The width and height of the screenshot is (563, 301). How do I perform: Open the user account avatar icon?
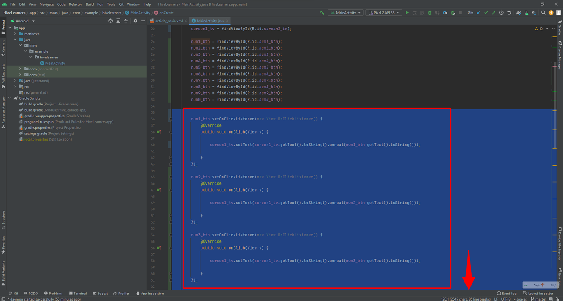coord(559,13)
